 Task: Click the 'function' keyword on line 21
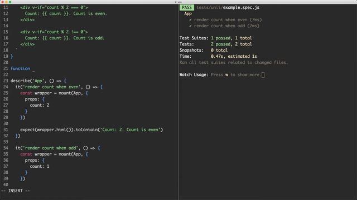tap(20, 68)
